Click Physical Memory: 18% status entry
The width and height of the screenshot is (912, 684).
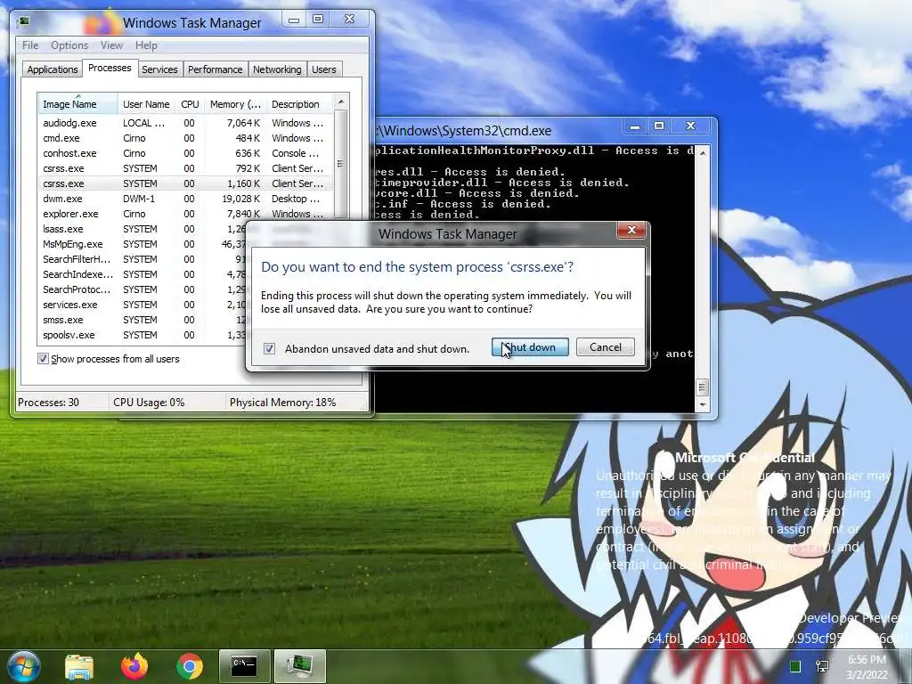tap(282, 402)
